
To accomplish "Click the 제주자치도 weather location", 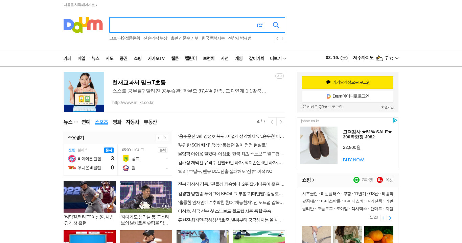I will tap(363, 58).
